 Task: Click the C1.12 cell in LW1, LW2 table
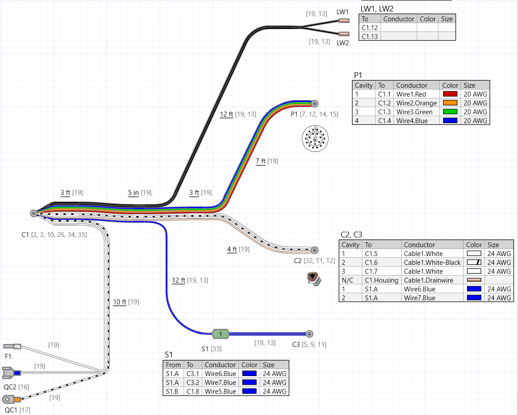(x=370, y=28)
